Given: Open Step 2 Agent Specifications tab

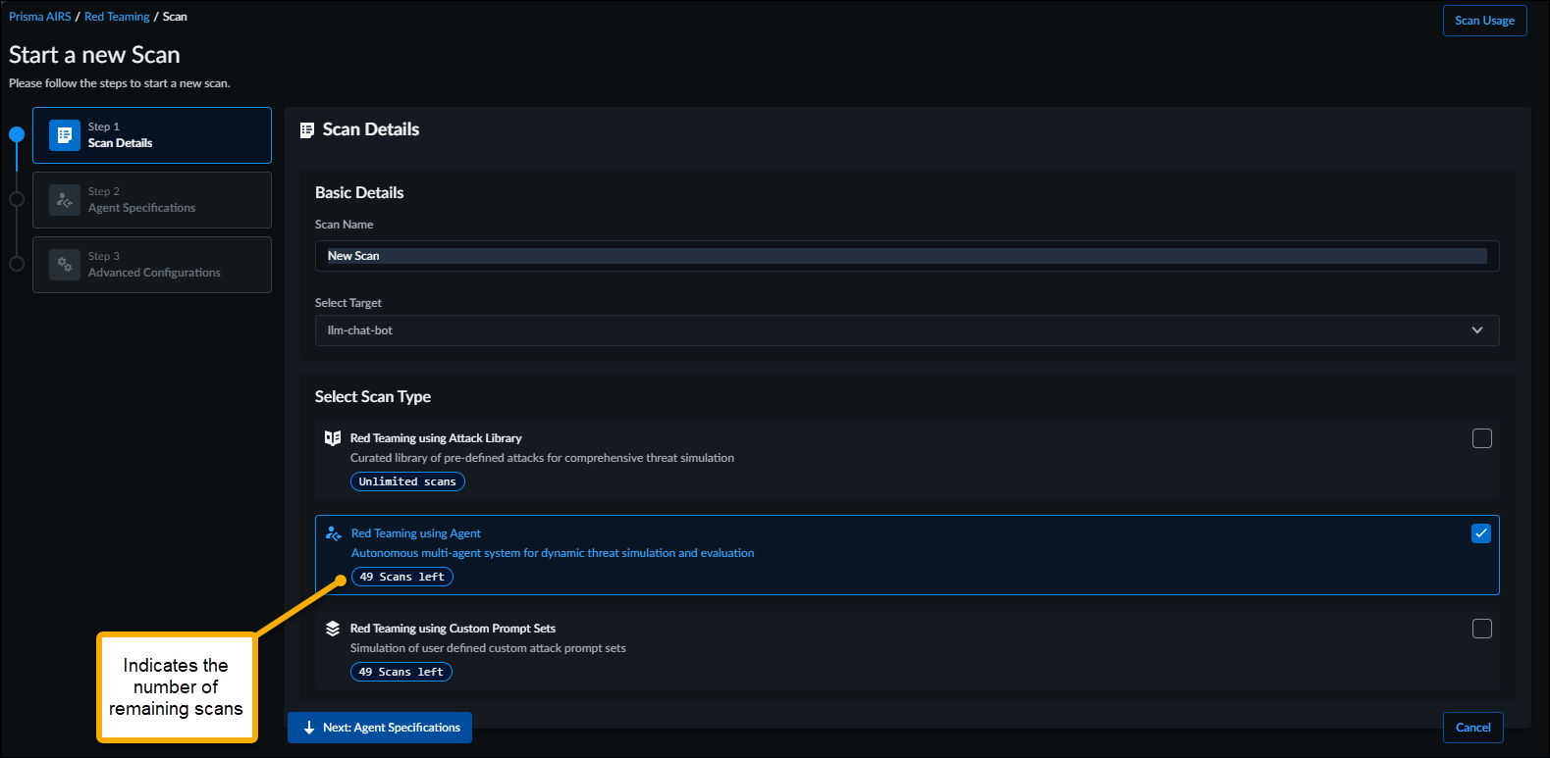Looking at the screenshot, I should [x=152, y=200].
